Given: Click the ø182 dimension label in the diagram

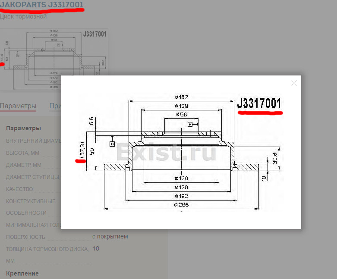Looking at the screenshot, I should pyautogui.click(x=181, y=97).
